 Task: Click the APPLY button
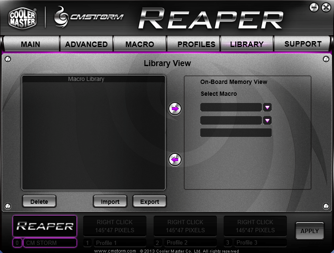pyautogui.click(x=309, y=231)
